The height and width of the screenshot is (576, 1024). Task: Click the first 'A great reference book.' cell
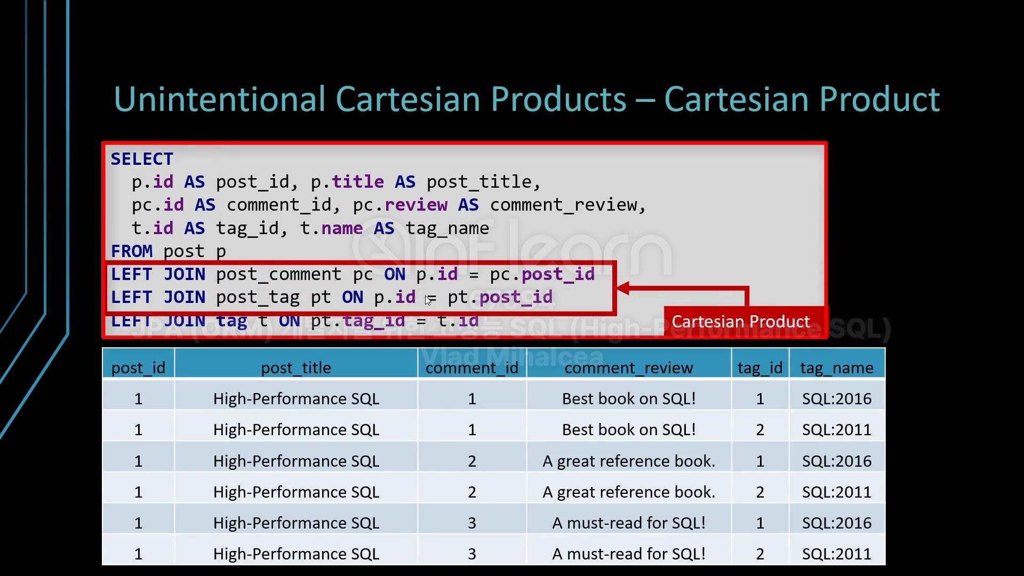click(x=628, y=461)
